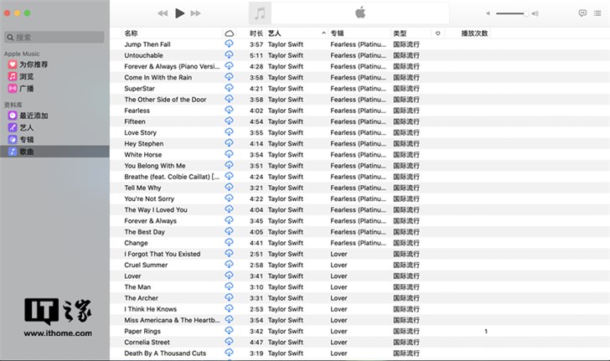Download Change via cloud icon
Screen dimensions: 610x361
tap(229, 242)
